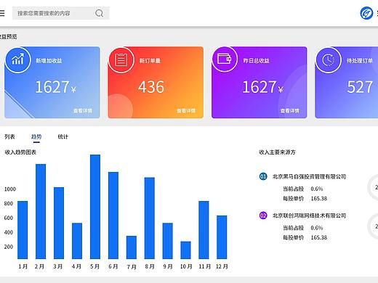Open 查看详情 on the orange 新订单量 card
The width and height of the screenshot is (378, 283).
tap(186, 110)
